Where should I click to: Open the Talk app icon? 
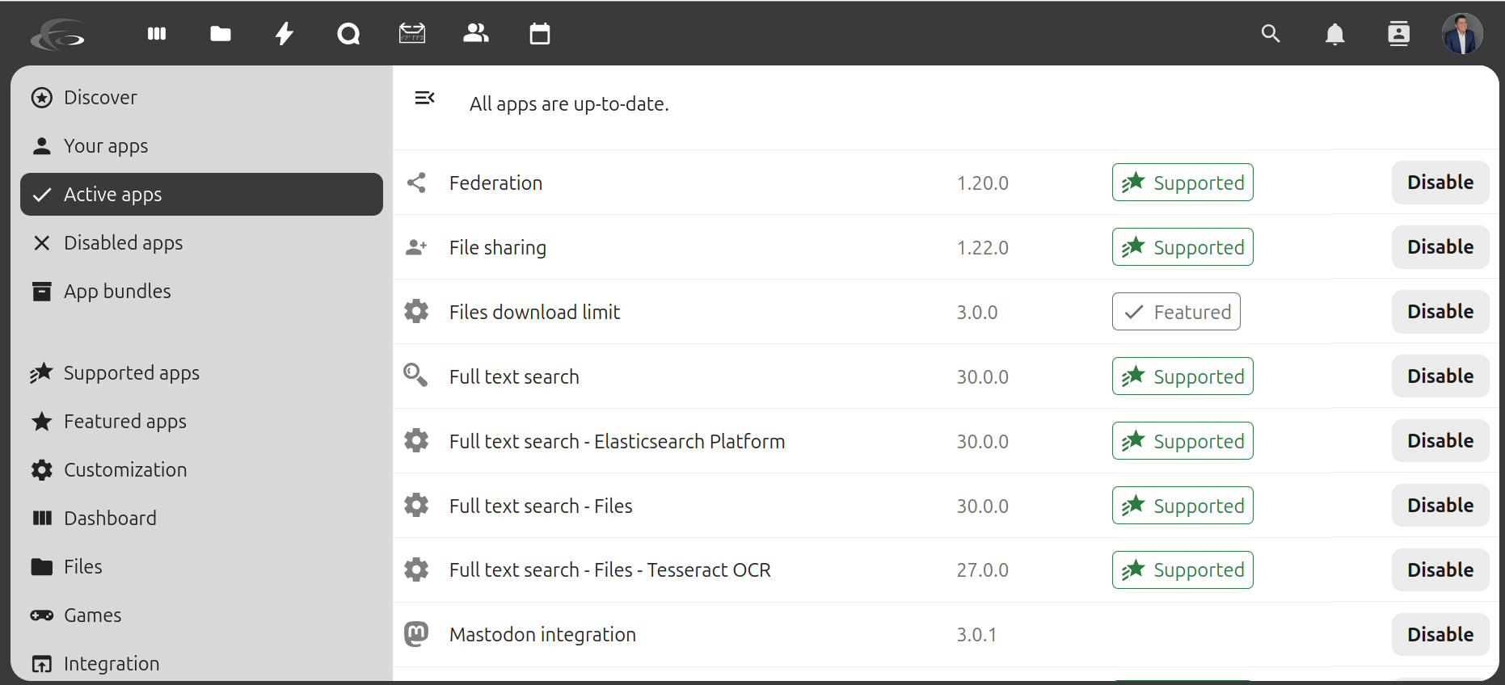point(348,34)
